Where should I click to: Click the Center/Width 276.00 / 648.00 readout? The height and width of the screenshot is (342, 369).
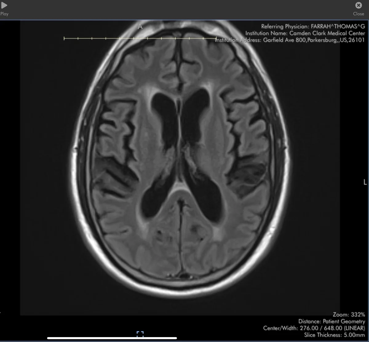(x=314, y=328)
